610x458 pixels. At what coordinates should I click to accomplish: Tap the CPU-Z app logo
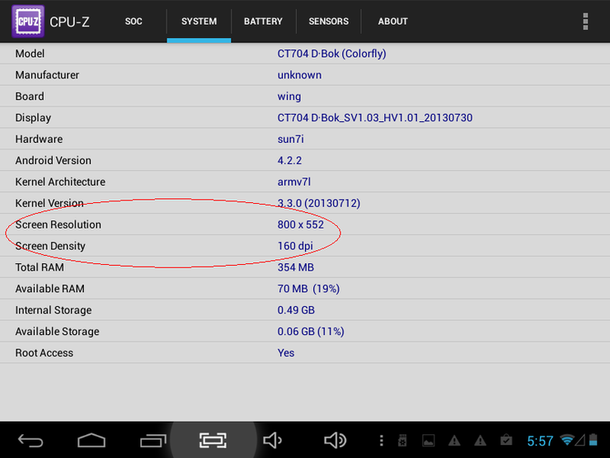click(28, 21)
